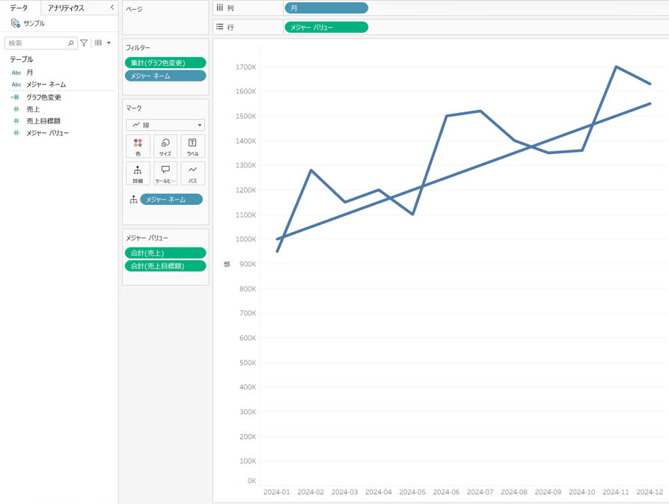The width and height of the screenshot is (669, 504).
Task: Collapse the side data pane
Action: [x=112, y=7]
